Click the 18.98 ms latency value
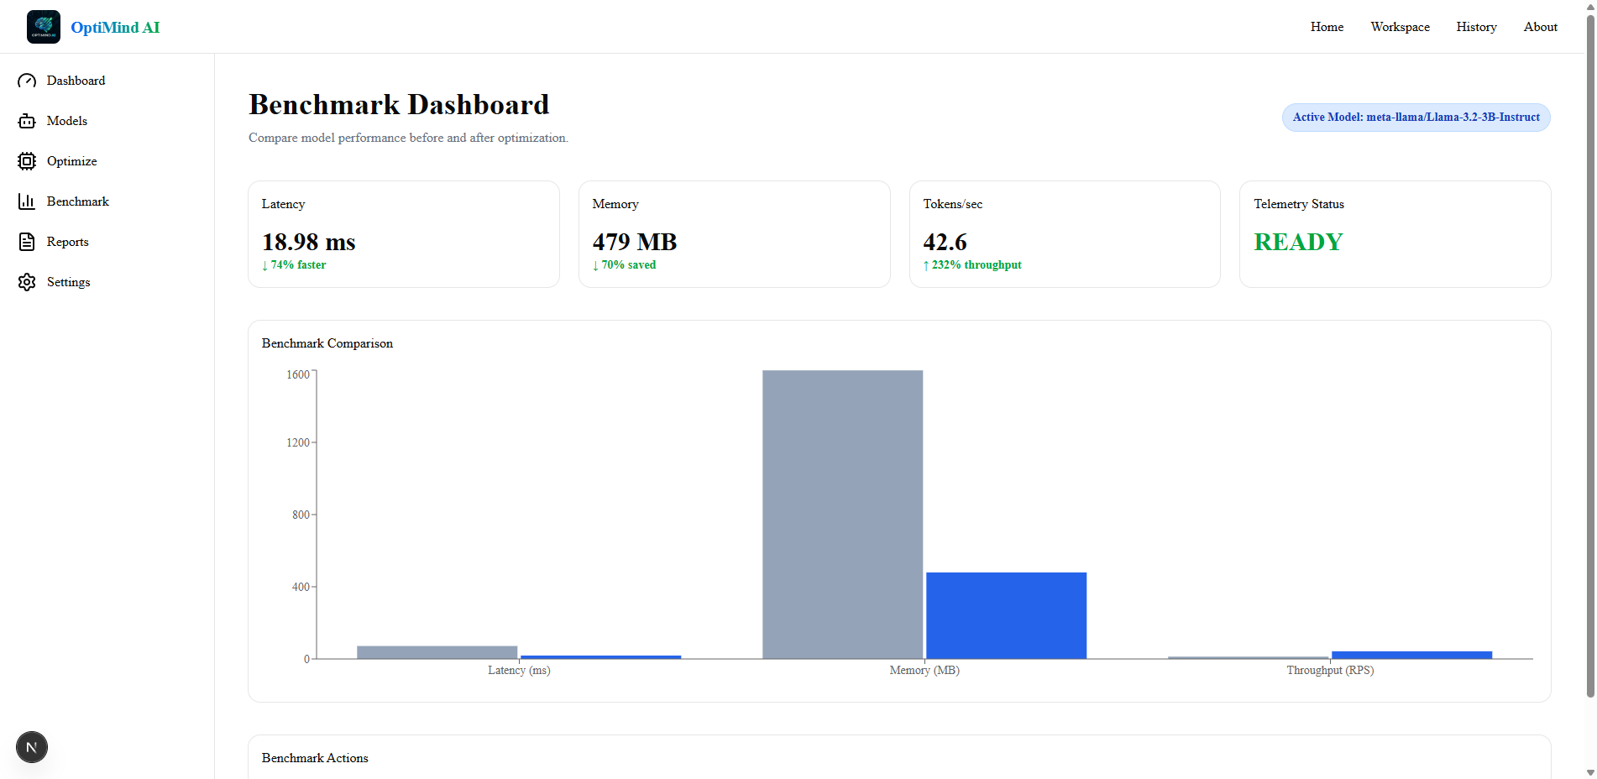1597x779 pixels. pos(308,242)
